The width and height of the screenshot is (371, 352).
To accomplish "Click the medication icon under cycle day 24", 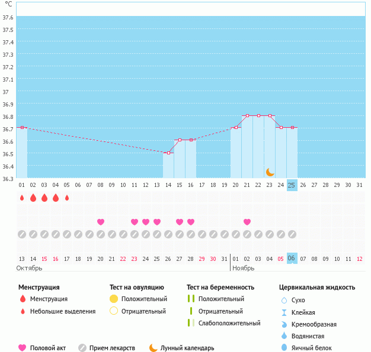I will click(281, 234).
